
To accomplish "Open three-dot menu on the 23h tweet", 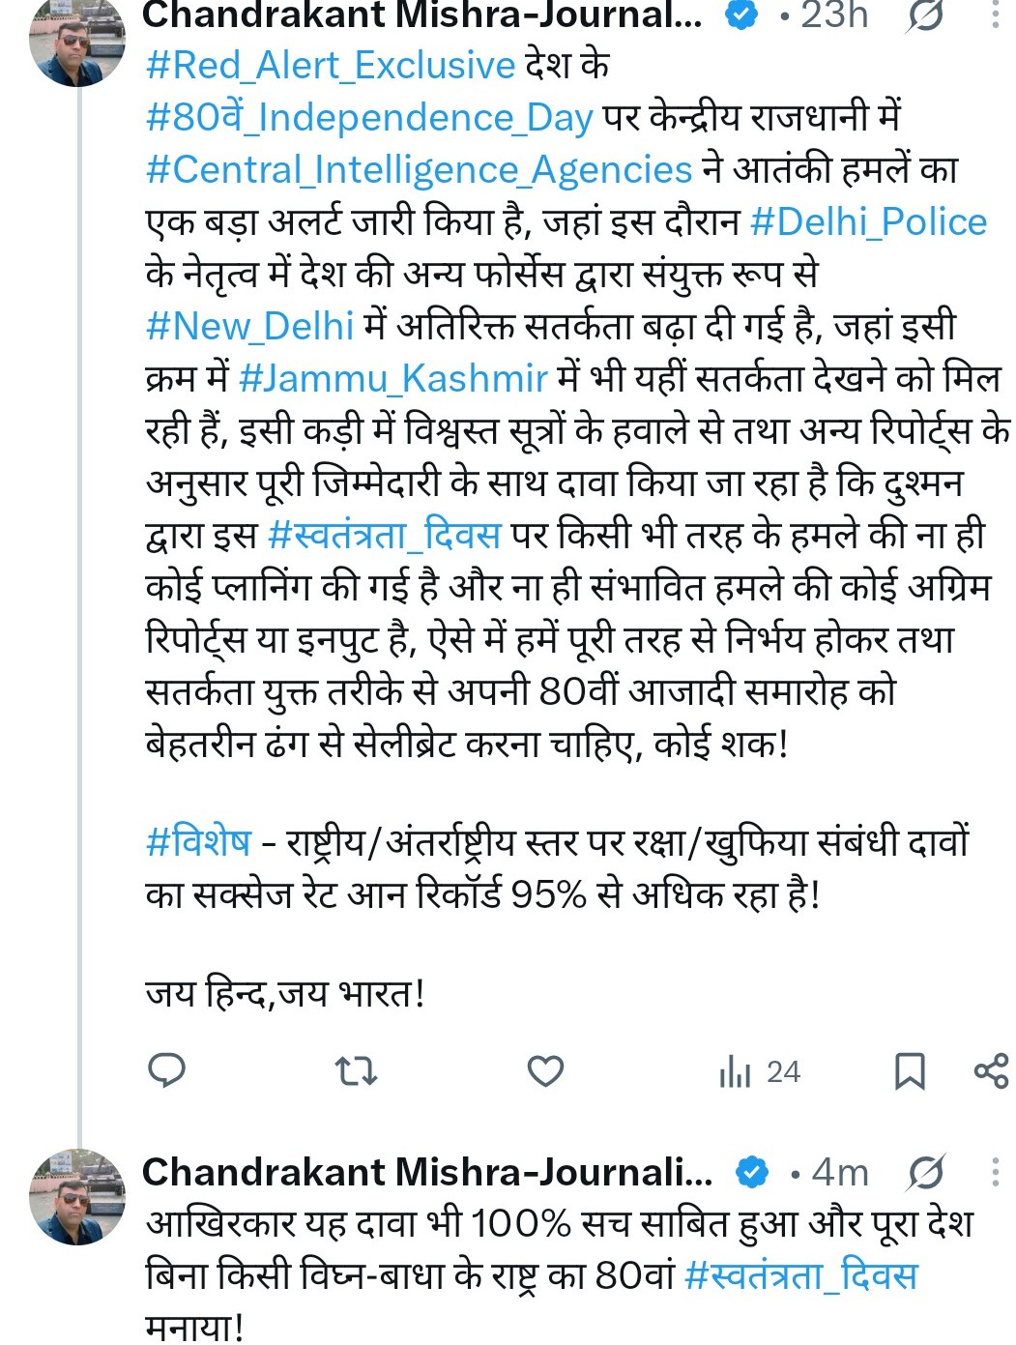I will (x=996, y=14).
